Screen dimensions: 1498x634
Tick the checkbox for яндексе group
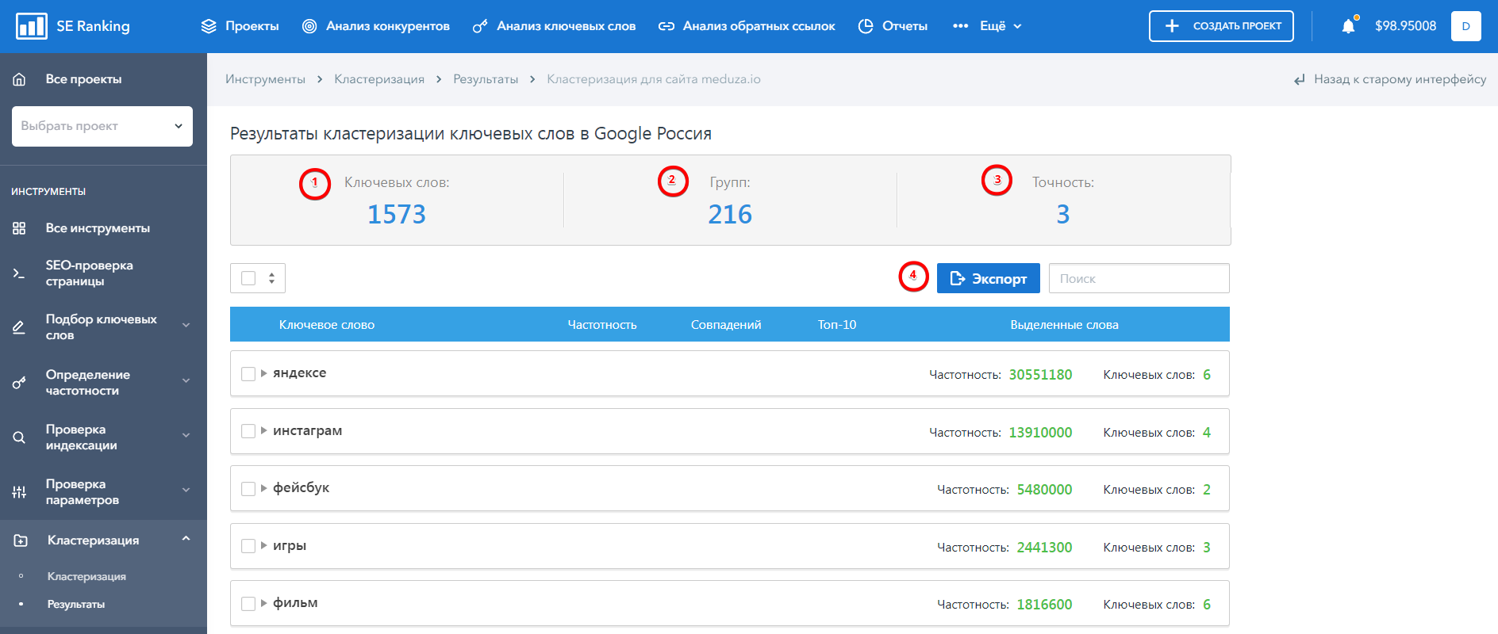point(248,374)
